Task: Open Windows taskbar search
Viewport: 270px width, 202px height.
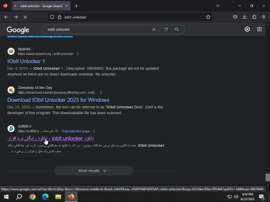Action: pos(19,197)
